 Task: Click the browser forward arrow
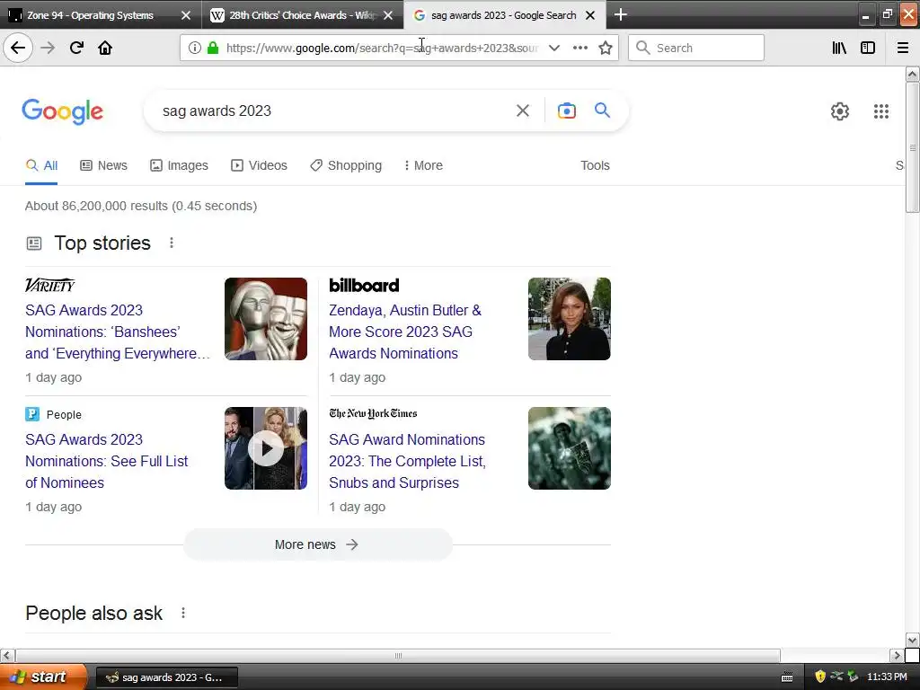pos(48,48)
